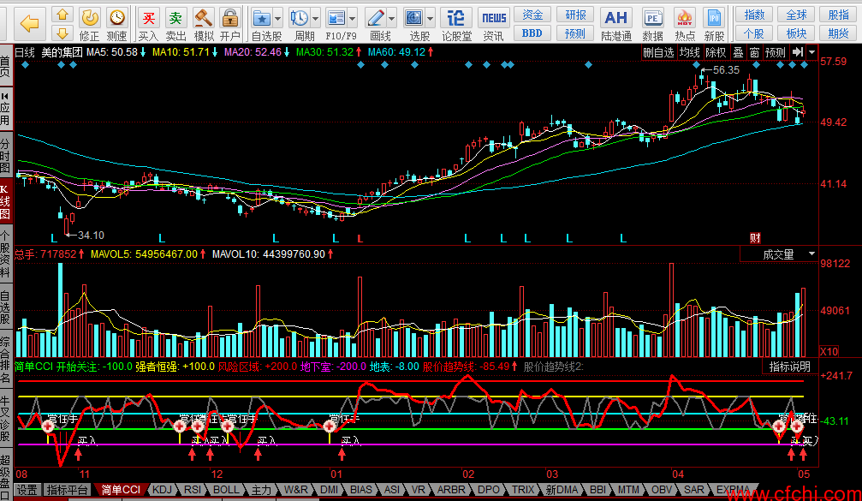862x501 pixels.
Task: Switch to the KDJ indicator tab
Action: 162,490
